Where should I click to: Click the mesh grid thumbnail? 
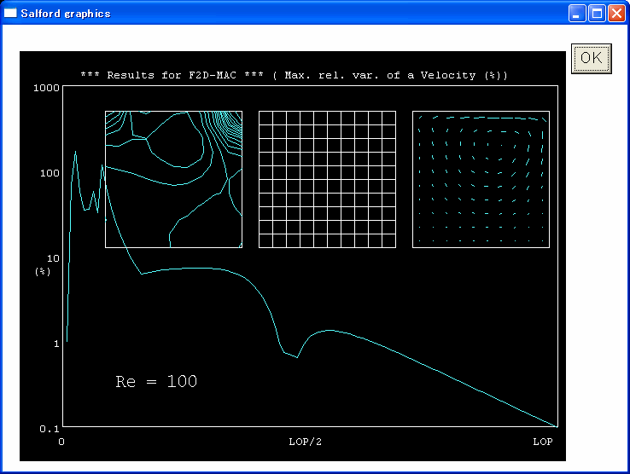click(327, 179)
